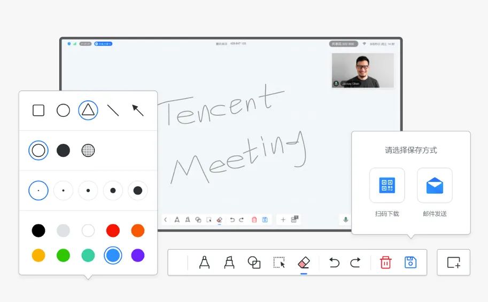Screen dimensions: 488x302
Task: Choose the blue color swatch
Action: click(x=113, y=256)
